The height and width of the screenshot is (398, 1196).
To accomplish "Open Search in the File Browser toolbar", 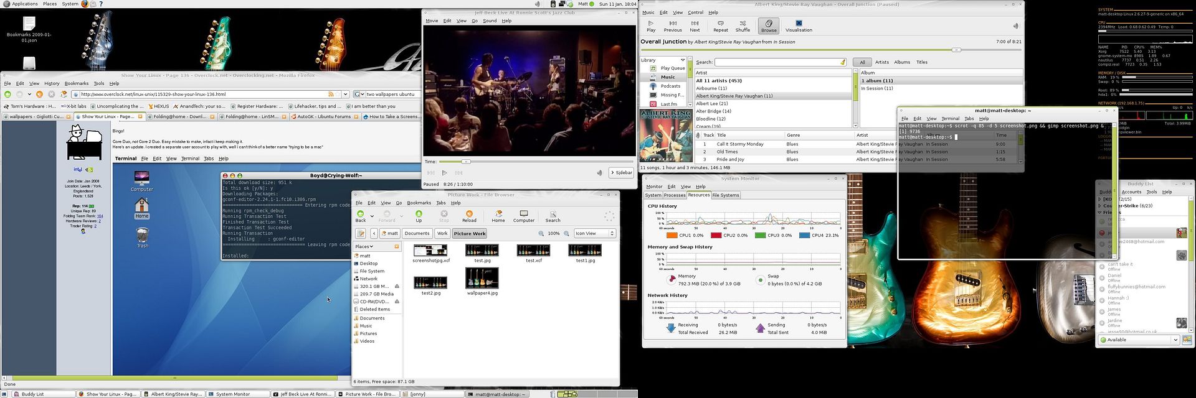I will [x=553, y=216].
